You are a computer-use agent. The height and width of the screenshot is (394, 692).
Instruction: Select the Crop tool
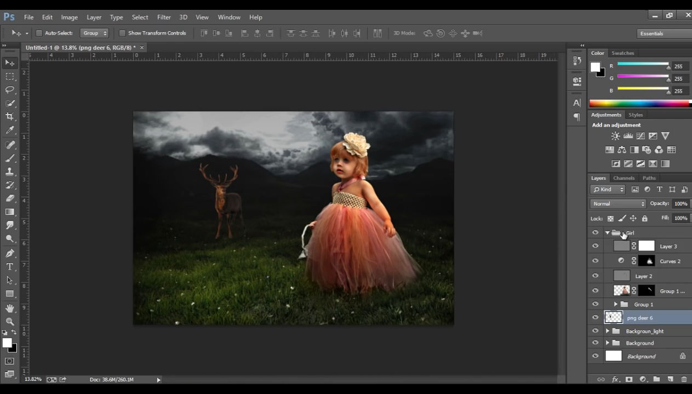coord(10,117)
